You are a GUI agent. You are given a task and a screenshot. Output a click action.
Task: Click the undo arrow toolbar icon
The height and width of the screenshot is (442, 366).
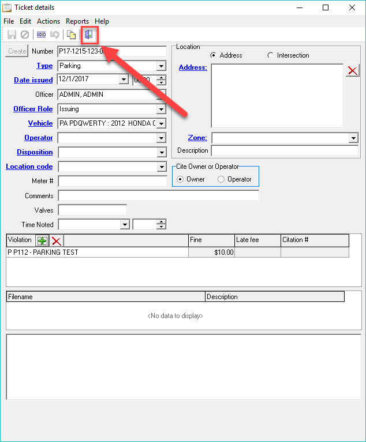(x=55, y=35)
